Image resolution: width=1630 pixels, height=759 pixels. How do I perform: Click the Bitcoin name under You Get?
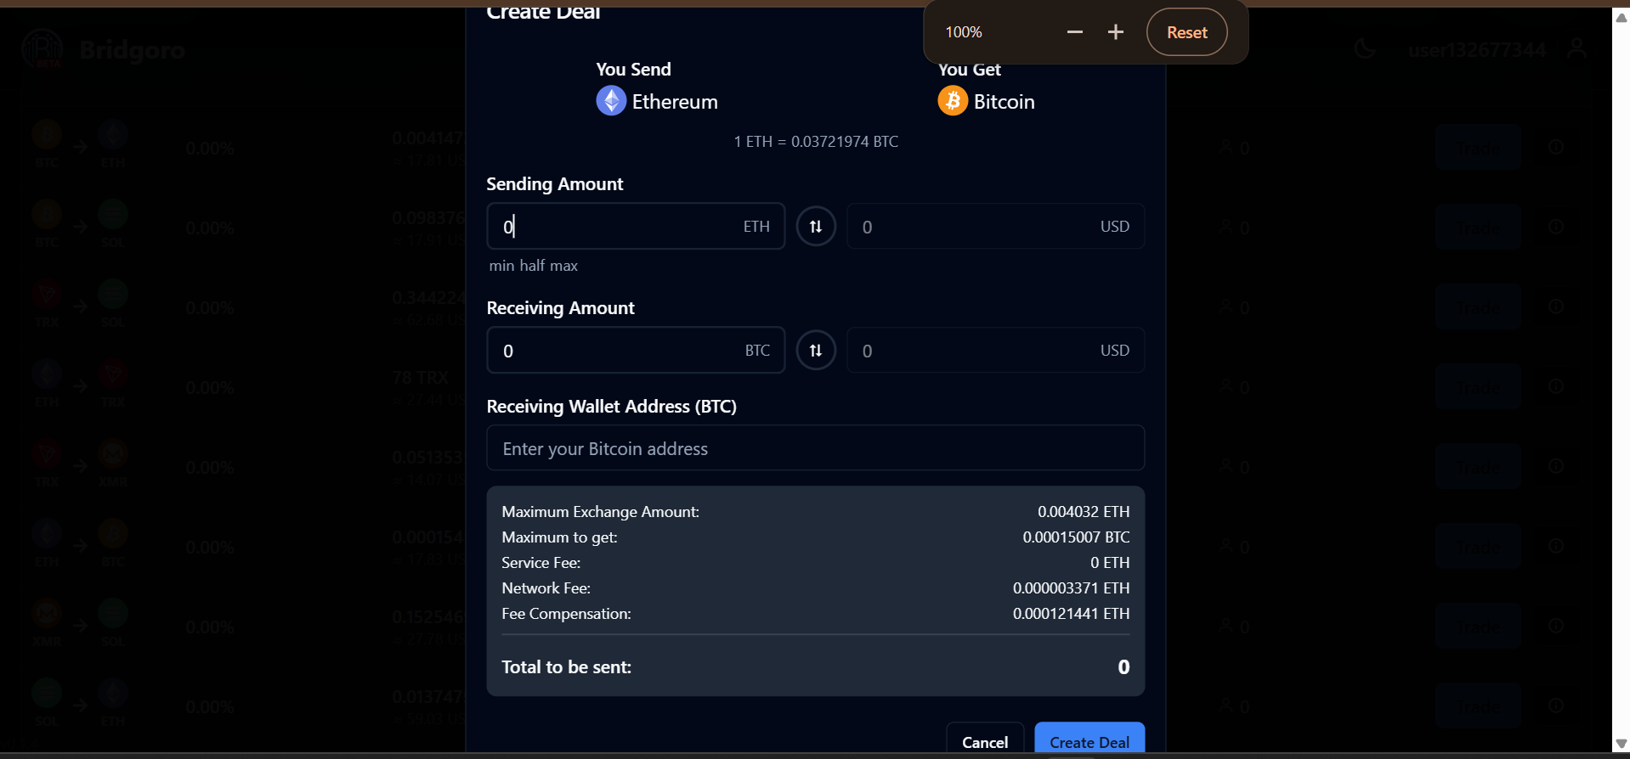(x=1005, y=102)
